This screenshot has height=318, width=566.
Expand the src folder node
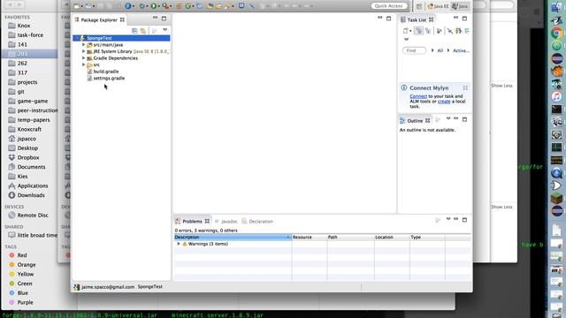[84, 64]
